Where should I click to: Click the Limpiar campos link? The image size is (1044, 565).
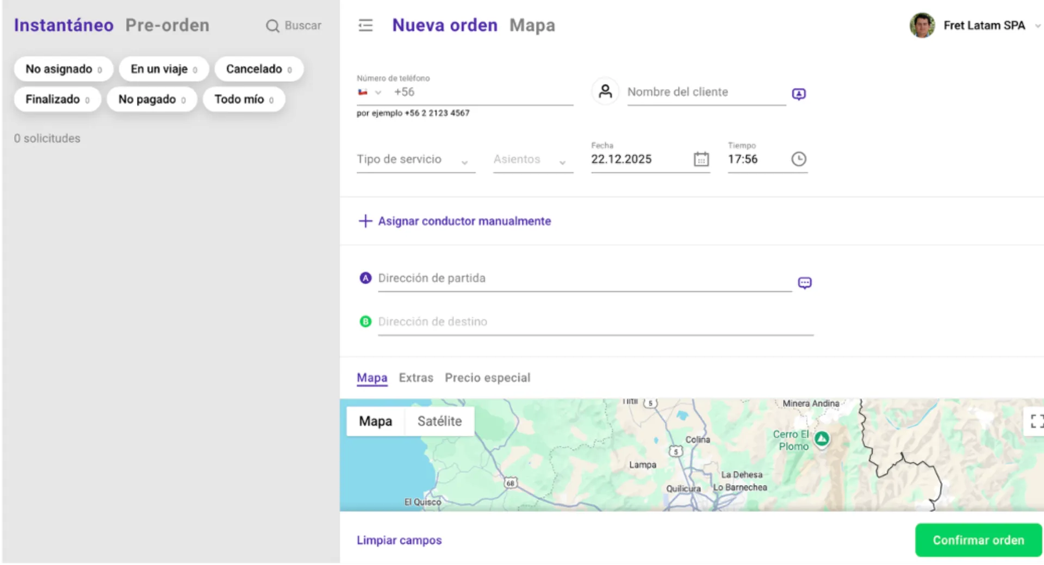[x=399, y=541]
